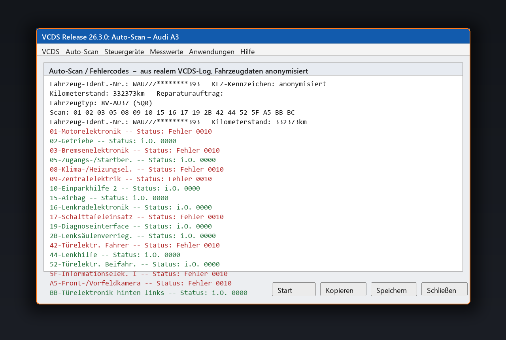Image resolution: width=506 pixels, height=340 pixels.
Task: Select the Scan address list line
Action: tap(172, 112)
